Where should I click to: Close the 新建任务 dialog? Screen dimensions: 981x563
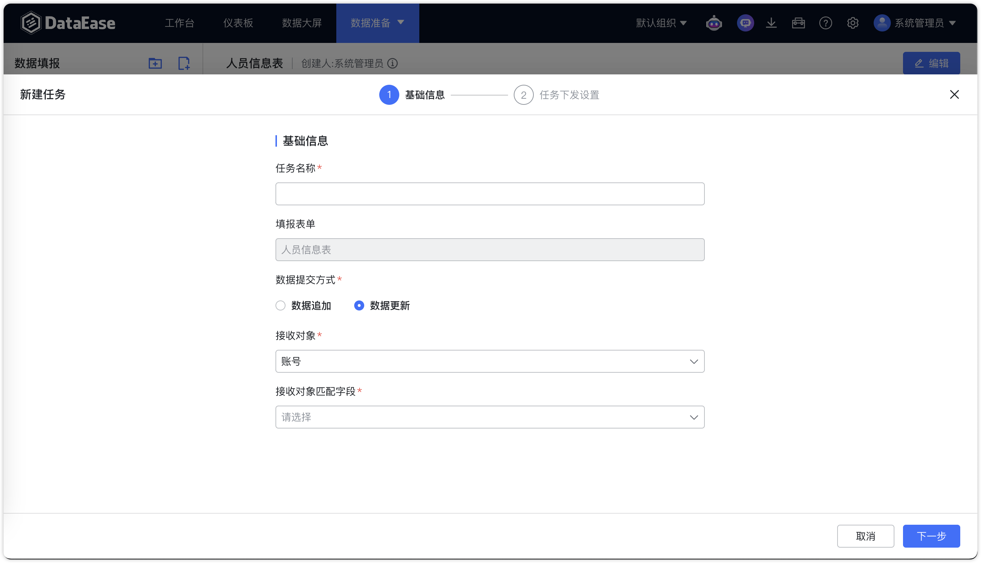954,94
